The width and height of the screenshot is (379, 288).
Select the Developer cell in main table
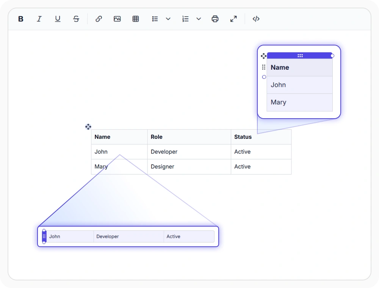click(x=189, y=152)
